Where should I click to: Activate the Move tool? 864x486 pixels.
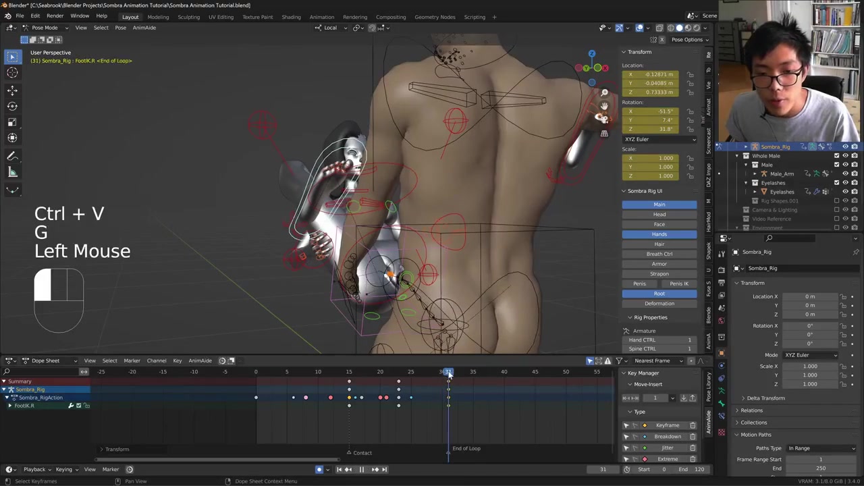pos(12,90)
